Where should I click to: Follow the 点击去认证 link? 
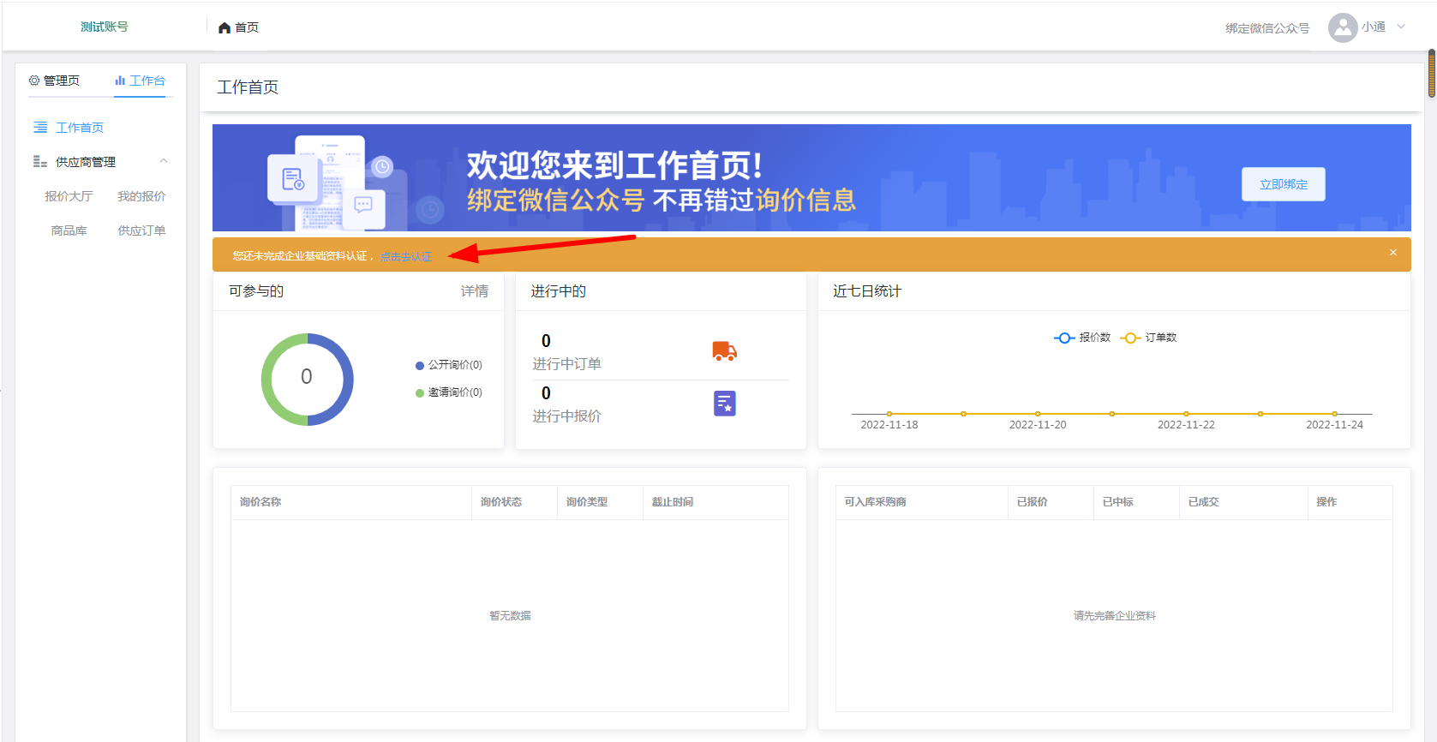(x=406, y=256)
